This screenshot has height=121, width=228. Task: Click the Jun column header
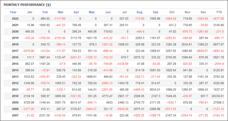pyautogui.click(x=108, y=12)
